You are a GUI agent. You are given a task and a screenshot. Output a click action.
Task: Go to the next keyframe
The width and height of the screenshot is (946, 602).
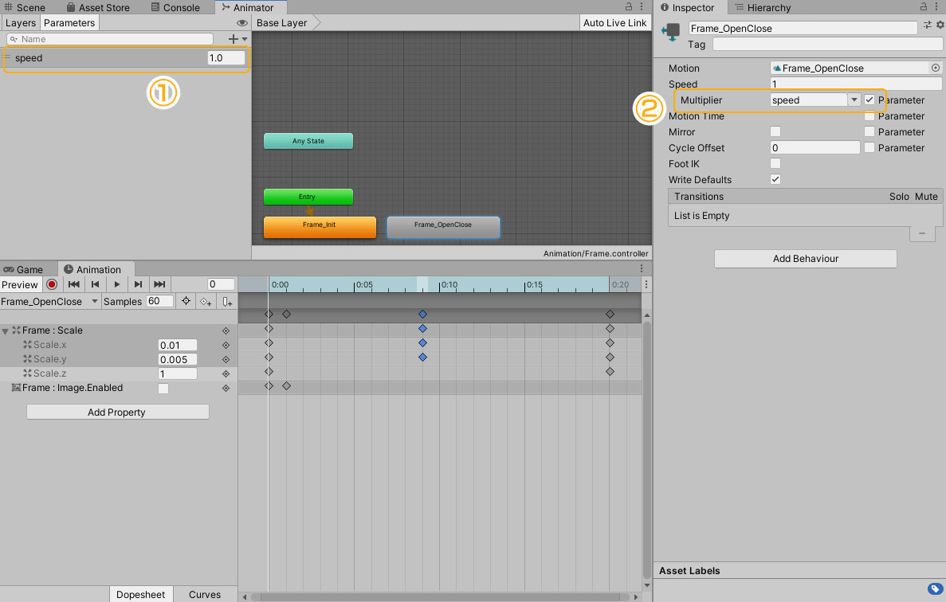tap(138, 284)
